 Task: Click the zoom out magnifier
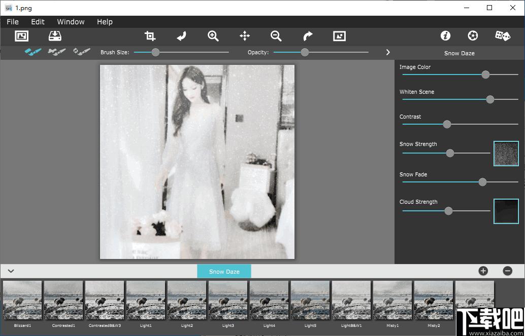point(276,36)
